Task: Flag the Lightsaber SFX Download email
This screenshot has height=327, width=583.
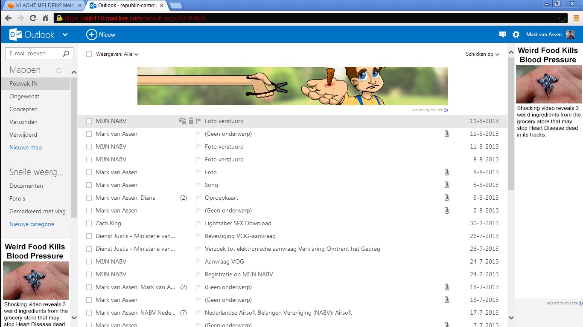Action: (198, 223)
